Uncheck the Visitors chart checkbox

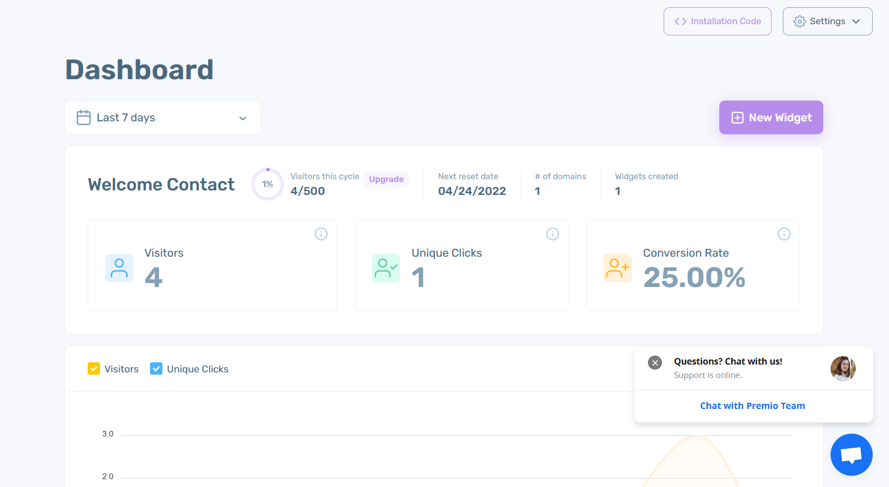[94, 368]
